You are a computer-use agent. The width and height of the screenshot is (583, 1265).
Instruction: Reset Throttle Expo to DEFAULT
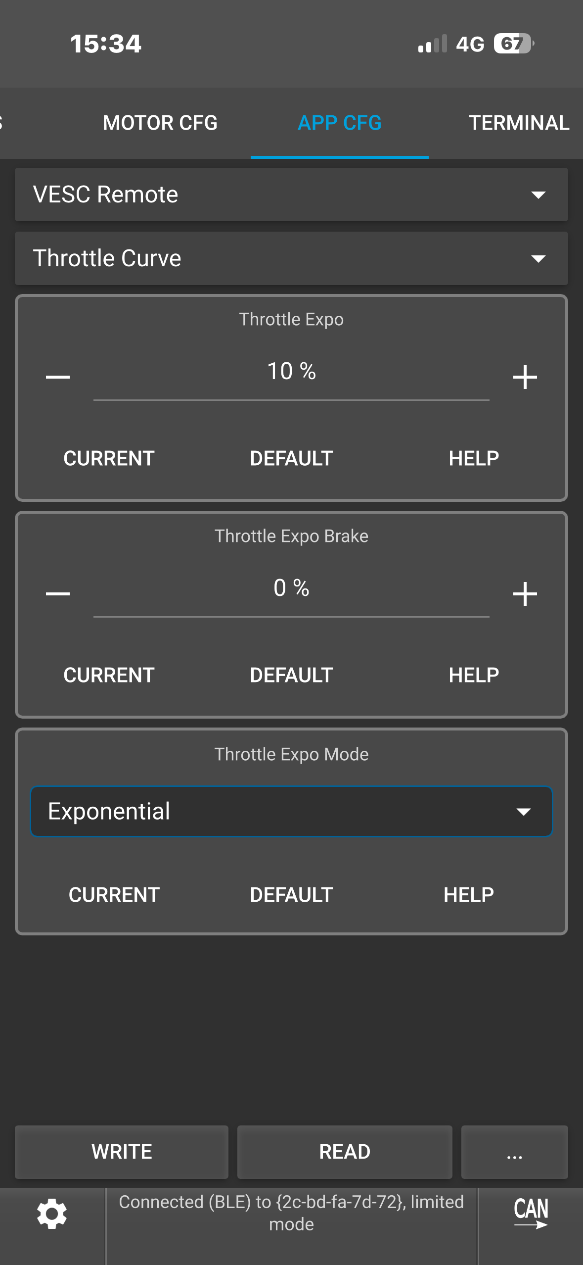[291, 458]
